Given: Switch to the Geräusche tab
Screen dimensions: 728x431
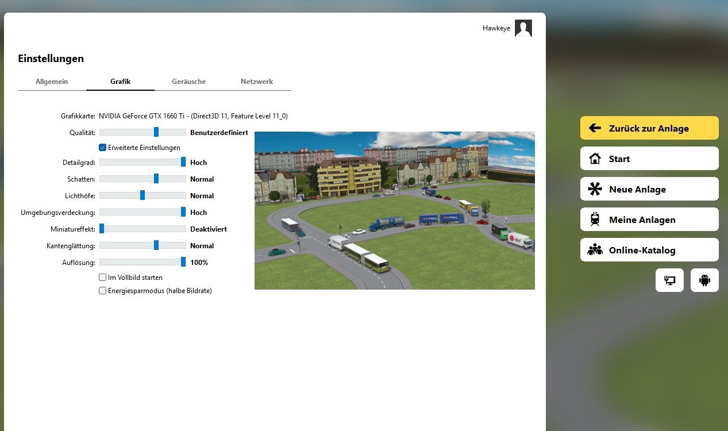Looking at the screenshot, I should click(188, 81).
